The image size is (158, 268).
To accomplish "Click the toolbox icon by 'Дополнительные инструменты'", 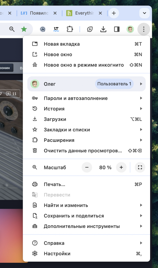I will pyautogui.click(x=35, y=226).
